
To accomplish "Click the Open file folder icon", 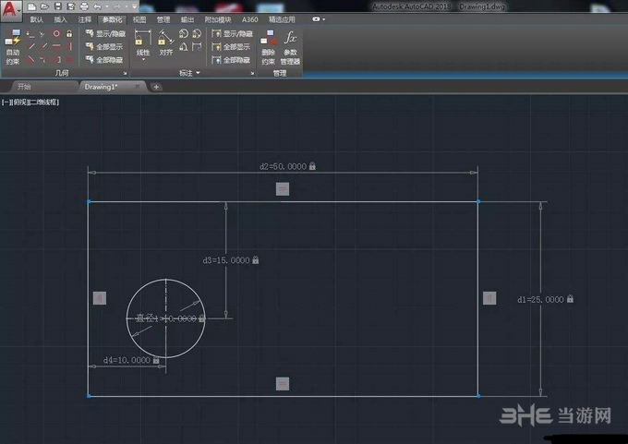I will [45, 6].
